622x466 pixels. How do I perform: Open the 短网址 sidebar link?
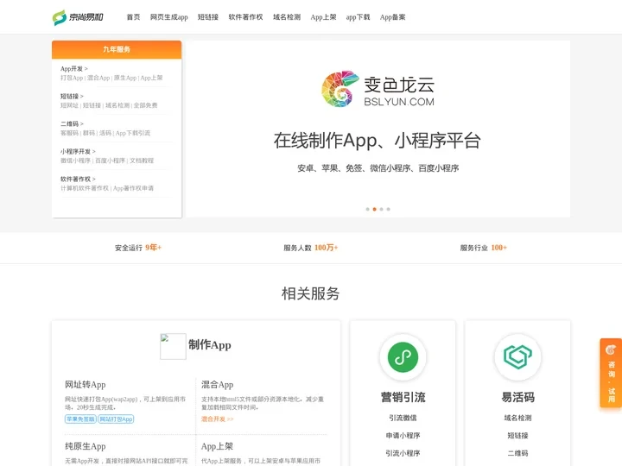tap(69, 105)
